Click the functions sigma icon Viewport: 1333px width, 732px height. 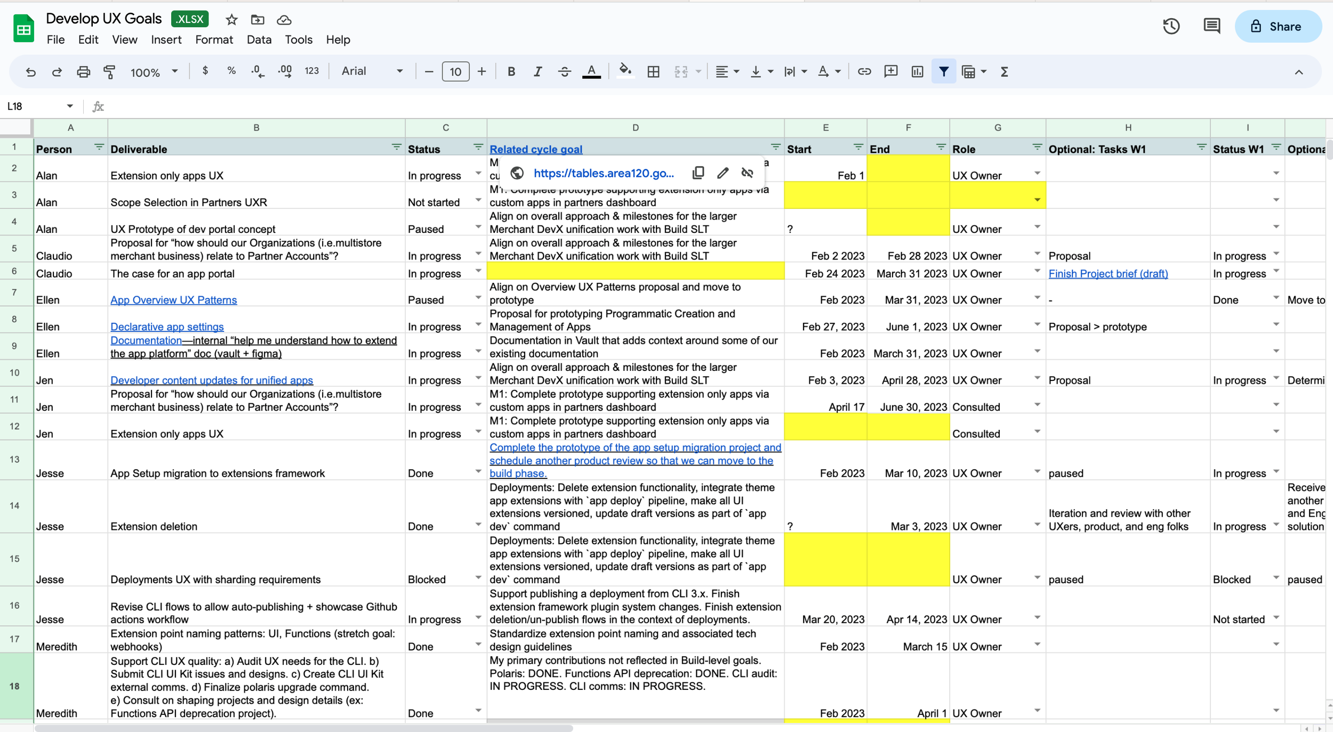pyautogui.click(x=1004, y=71)
